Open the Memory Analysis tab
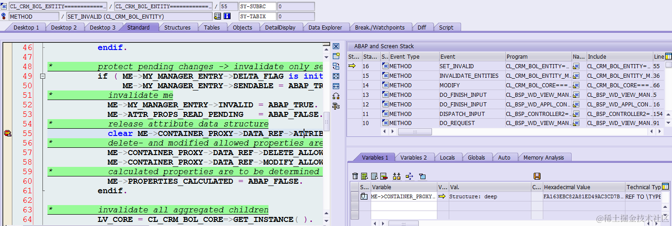This screenshot has height=226, width=672. tap(543, 157)
